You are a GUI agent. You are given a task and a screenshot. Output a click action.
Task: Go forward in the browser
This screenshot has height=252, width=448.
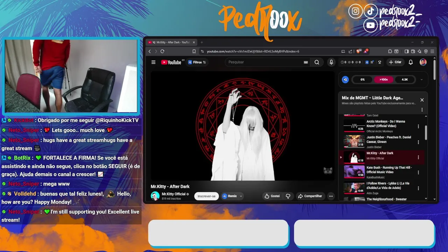pos(156,51)
